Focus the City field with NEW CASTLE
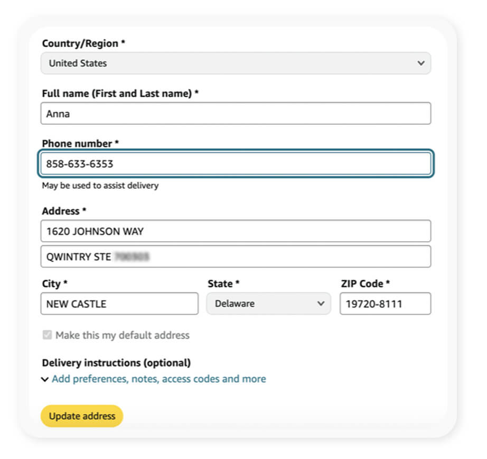Screen dimensions: 487x459 [119, 304]
